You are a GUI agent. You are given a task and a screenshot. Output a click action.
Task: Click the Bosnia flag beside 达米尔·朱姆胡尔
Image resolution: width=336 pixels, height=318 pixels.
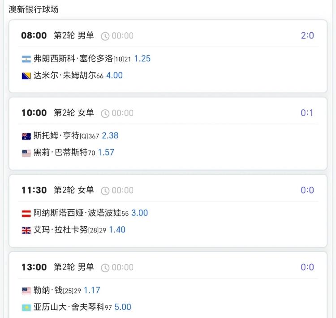tap(26, 76)
